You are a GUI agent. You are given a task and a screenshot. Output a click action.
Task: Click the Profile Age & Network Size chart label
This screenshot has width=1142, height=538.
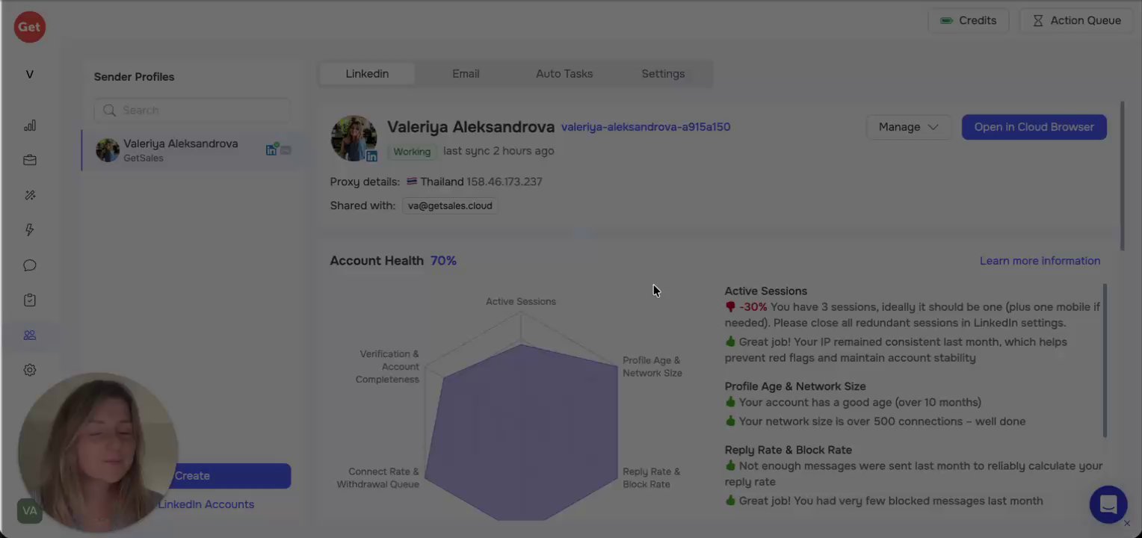652,367
